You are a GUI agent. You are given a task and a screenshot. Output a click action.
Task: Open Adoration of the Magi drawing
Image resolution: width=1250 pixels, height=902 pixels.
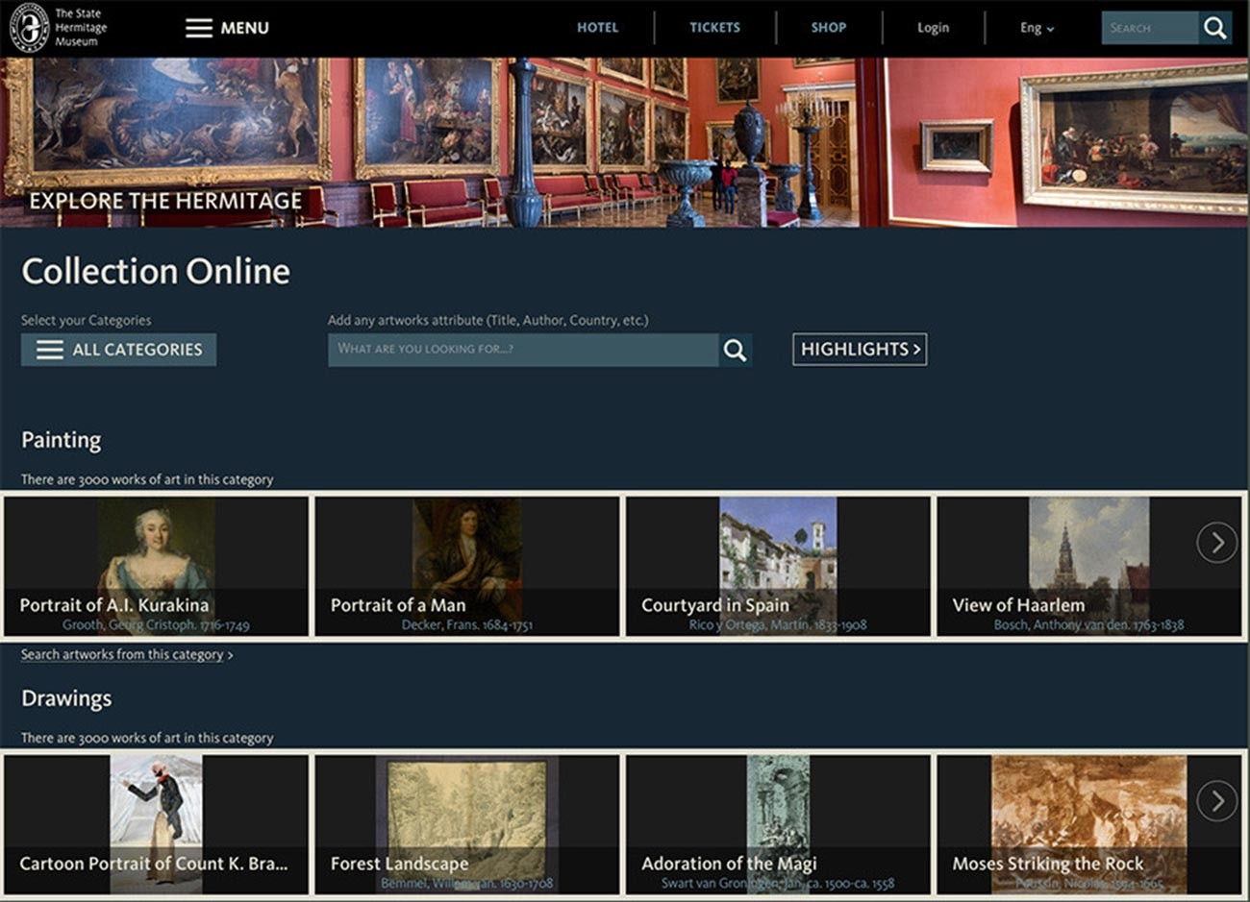[778, 824]
